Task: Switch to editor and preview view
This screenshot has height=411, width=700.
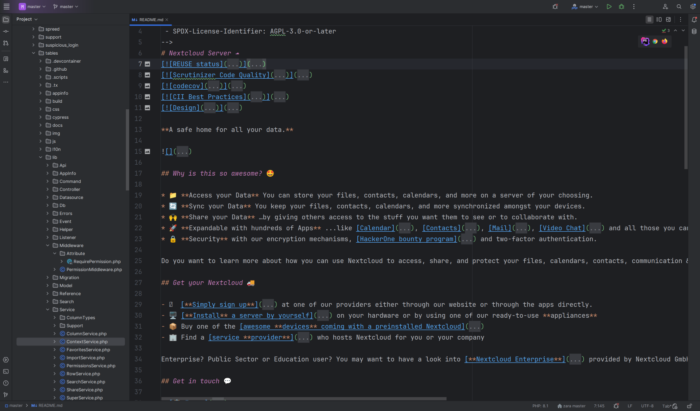Action: [x=659, y=20]
